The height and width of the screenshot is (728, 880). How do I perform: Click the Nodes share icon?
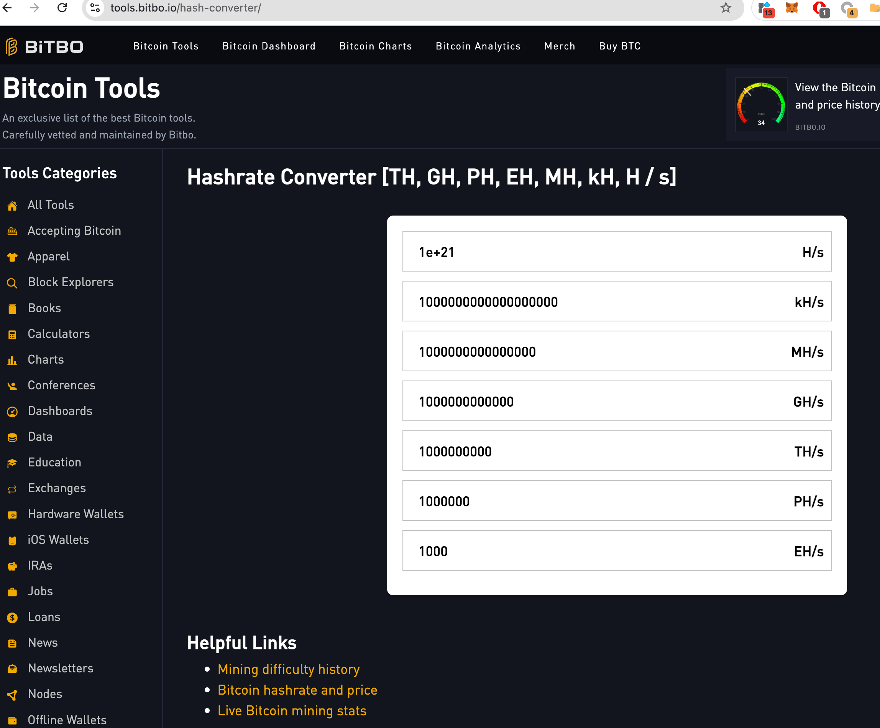12,695
